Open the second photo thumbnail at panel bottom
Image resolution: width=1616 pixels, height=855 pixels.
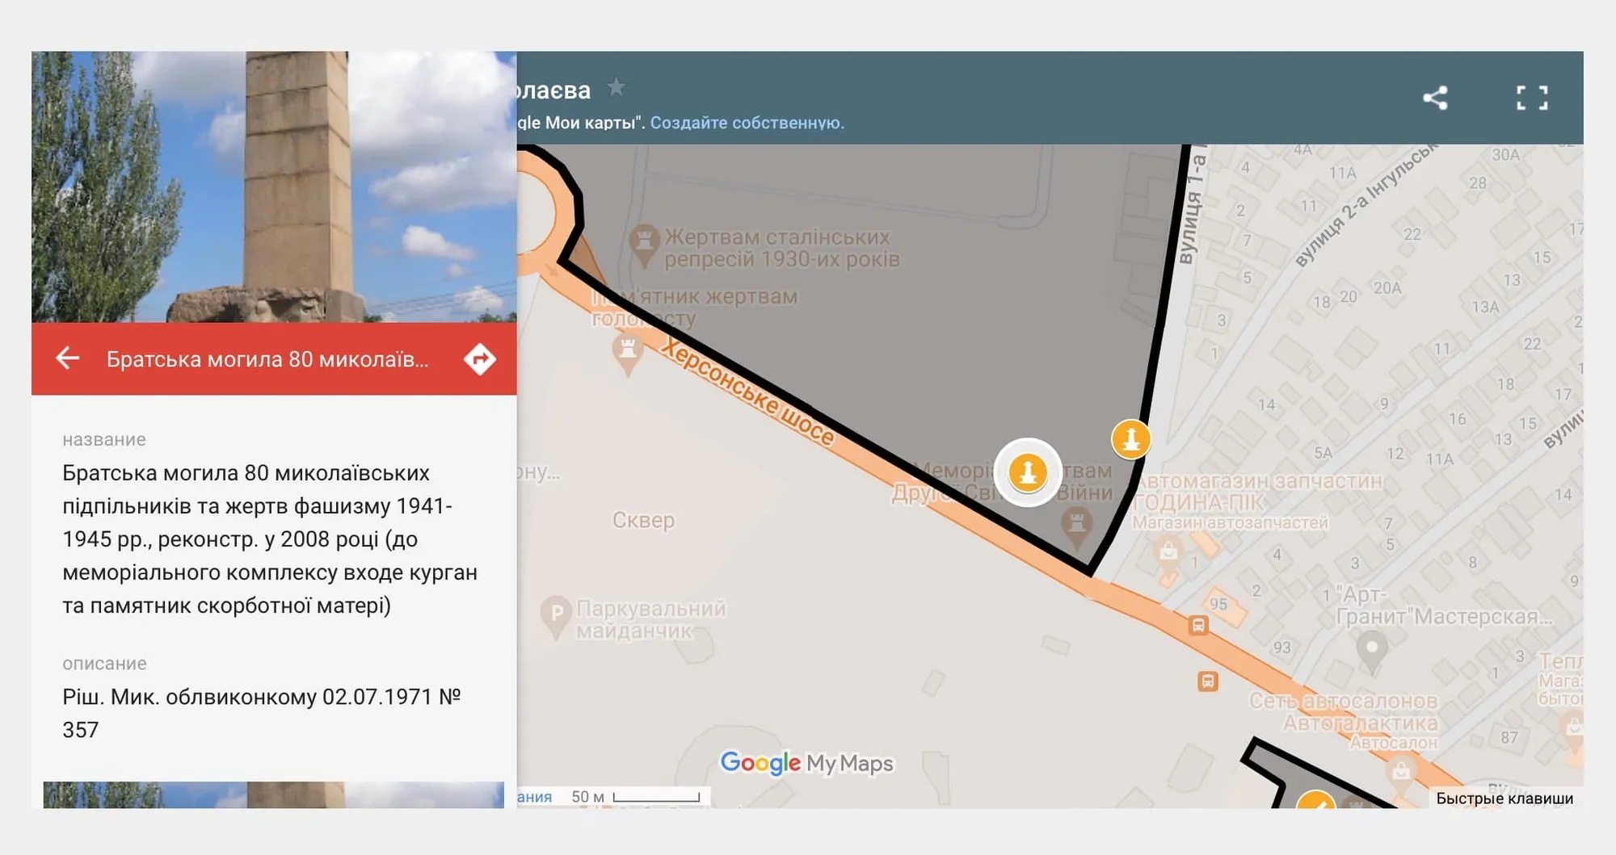(x=274, y=794)
